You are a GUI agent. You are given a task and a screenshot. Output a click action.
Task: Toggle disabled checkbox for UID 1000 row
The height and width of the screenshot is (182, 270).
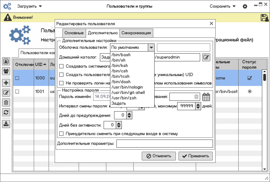[17, 78]
